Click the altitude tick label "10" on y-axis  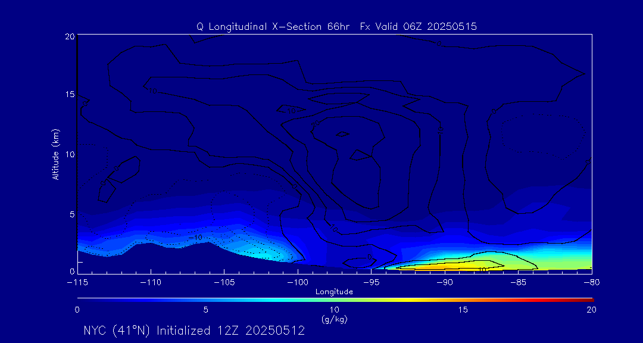69,154
